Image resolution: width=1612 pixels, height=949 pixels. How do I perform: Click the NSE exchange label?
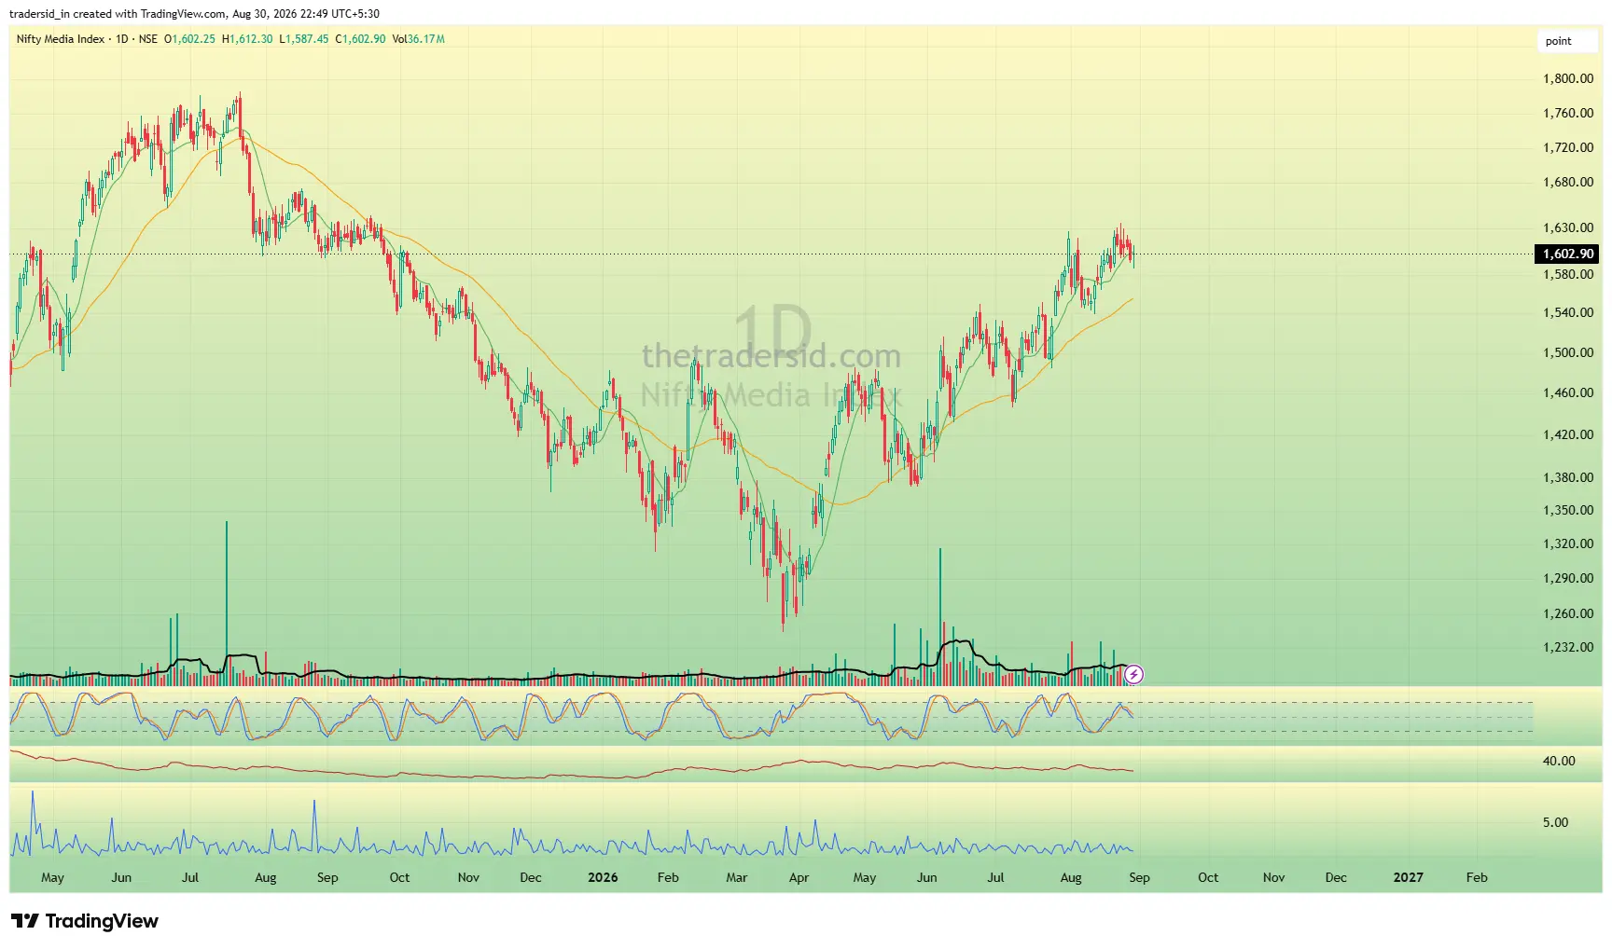pos(148,39)
